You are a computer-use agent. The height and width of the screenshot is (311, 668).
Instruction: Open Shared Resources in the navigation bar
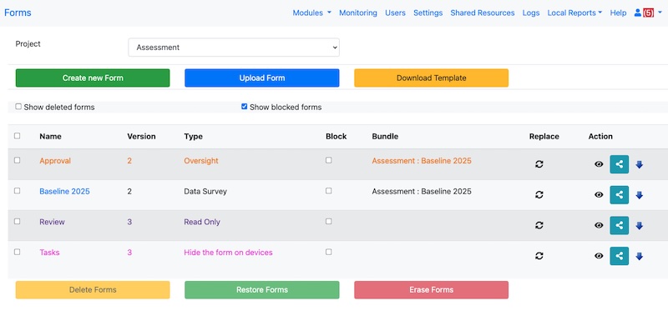click(x=483, y=13)
